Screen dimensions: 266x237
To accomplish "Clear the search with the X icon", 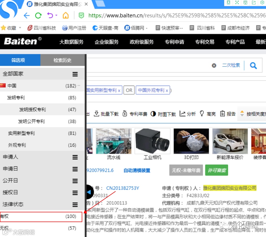I will click(214, 65).
